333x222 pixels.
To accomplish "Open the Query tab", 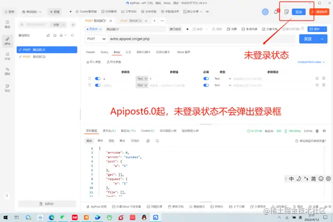I will [105, 52].
